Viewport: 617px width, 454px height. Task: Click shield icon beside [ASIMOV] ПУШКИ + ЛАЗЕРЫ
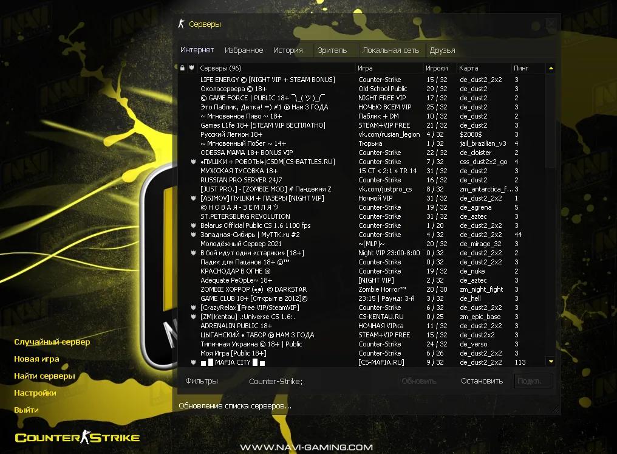pyautogui.click(x=193, y=199)
